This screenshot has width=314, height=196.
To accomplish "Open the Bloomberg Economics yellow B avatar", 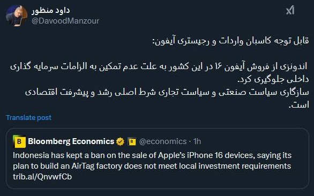I will 19,141.
